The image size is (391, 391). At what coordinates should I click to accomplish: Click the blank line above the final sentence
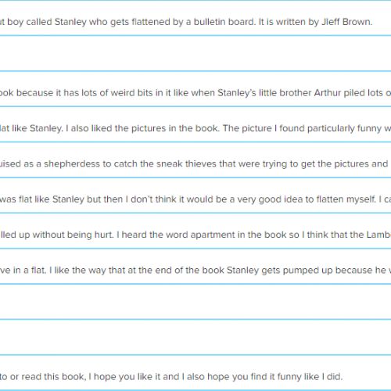pyautogui.click(x=195, y=337)
